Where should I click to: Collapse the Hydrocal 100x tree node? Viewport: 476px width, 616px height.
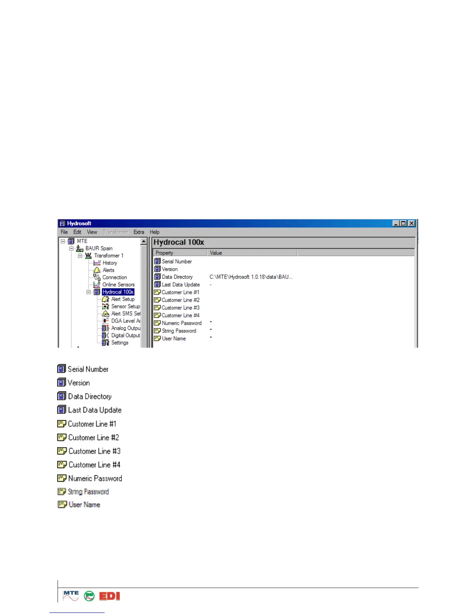click(88, 292)
